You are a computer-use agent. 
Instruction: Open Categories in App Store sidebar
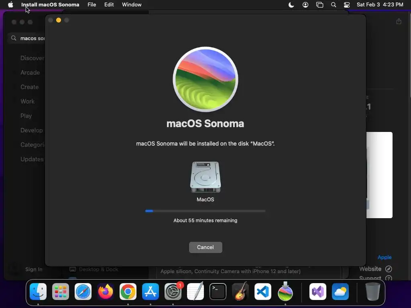[x=33, y=145]
